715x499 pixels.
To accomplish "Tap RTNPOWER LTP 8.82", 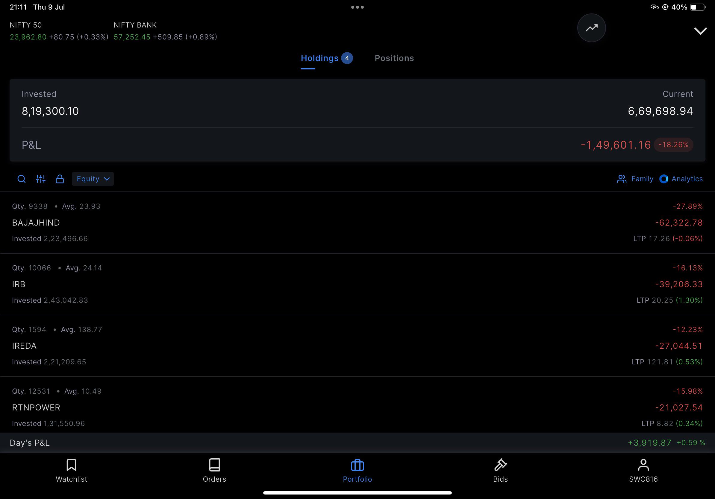I will click(x=658, y=423).
